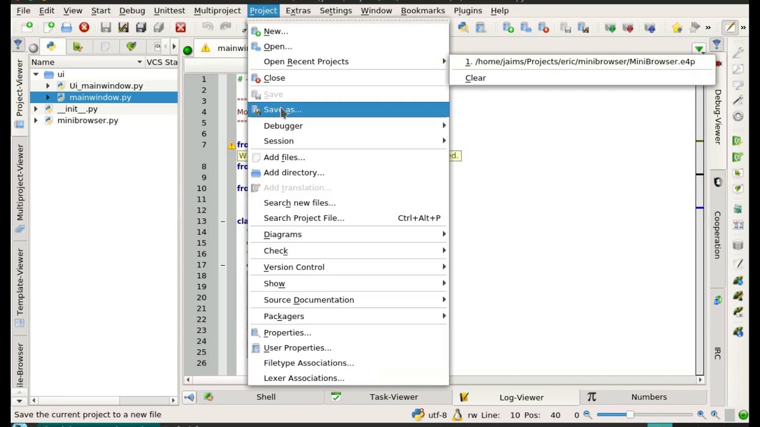Click the Python language icon in status bar

[418, 415]
